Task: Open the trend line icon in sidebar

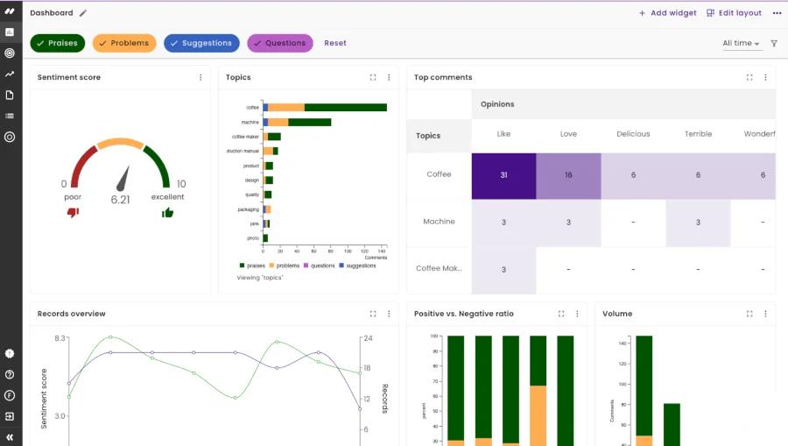Action: pos(10,74)
